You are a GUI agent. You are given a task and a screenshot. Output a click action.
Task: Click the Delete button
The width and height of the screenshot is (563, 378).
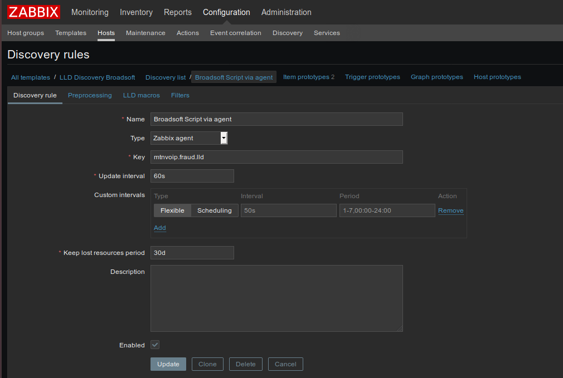[245, 364]
